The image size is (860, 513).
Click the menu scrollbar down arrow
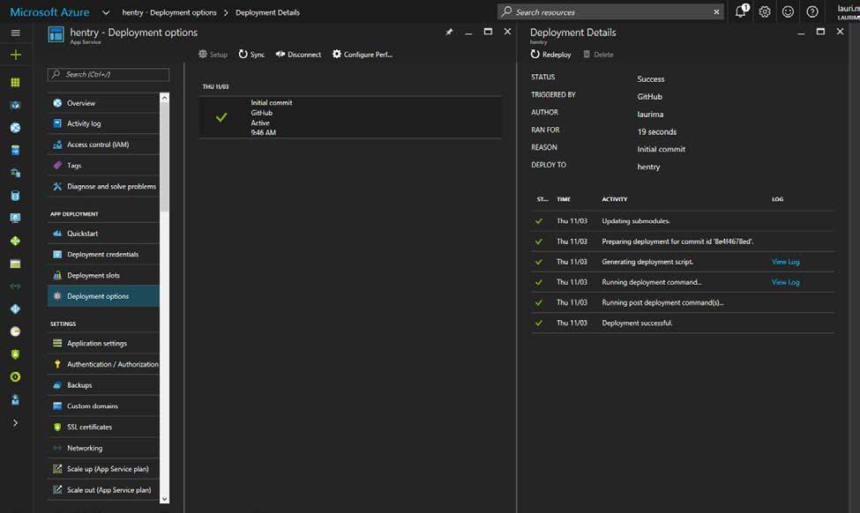pyautogui.click(x=165, y=499)
